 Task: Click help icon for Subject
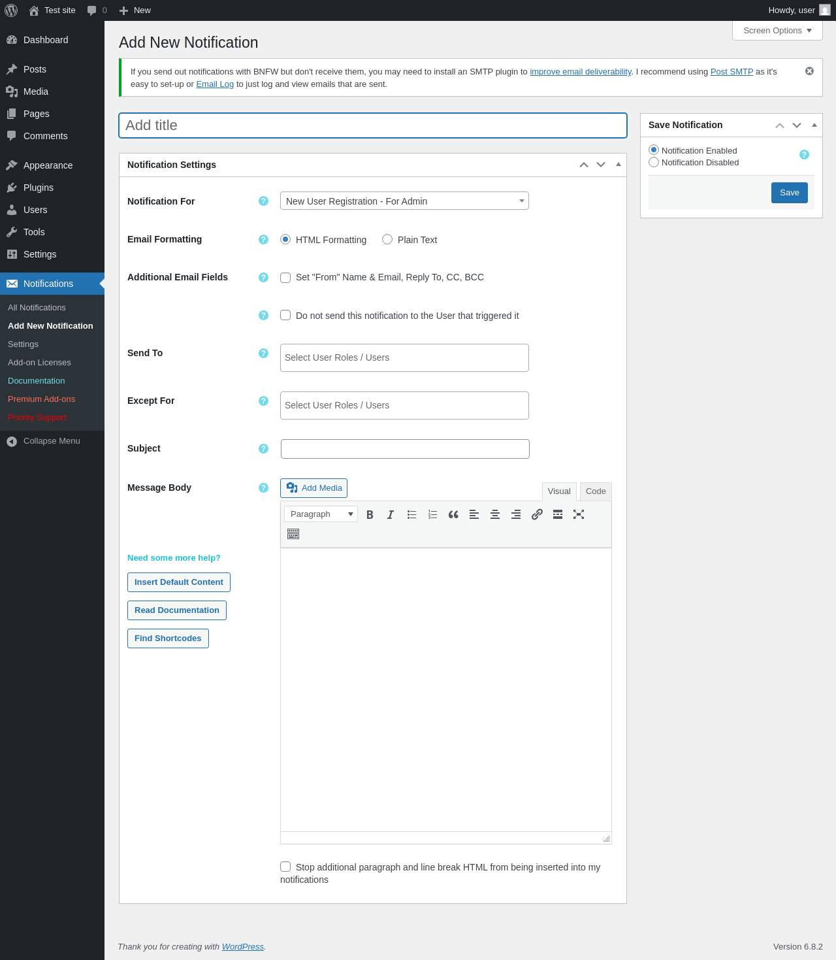coord(263,449)
